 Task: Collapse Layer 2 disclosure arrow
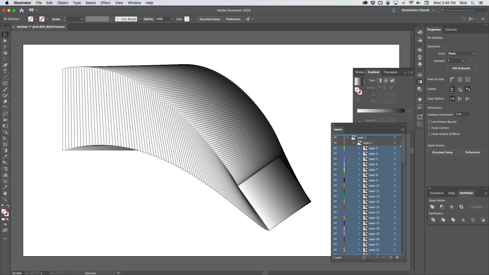click(x=354, y=143)
